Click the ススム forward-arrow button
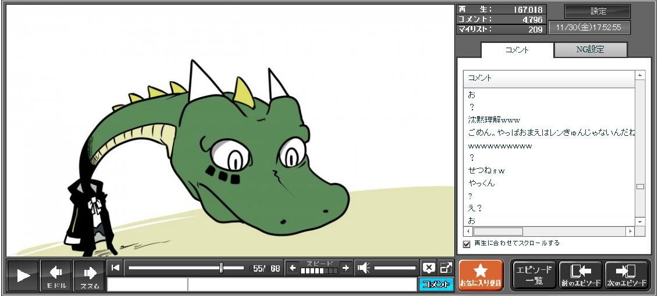658x296 pixels. [x=89, y=275]
